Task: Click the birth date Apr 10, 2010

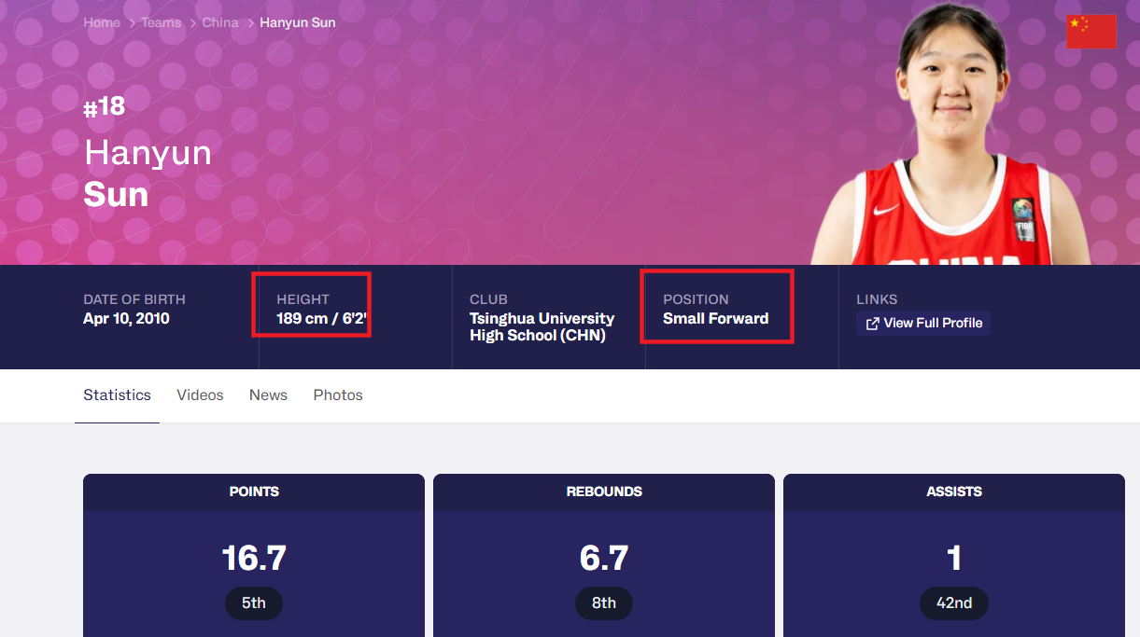Action: tap(126, 319)
